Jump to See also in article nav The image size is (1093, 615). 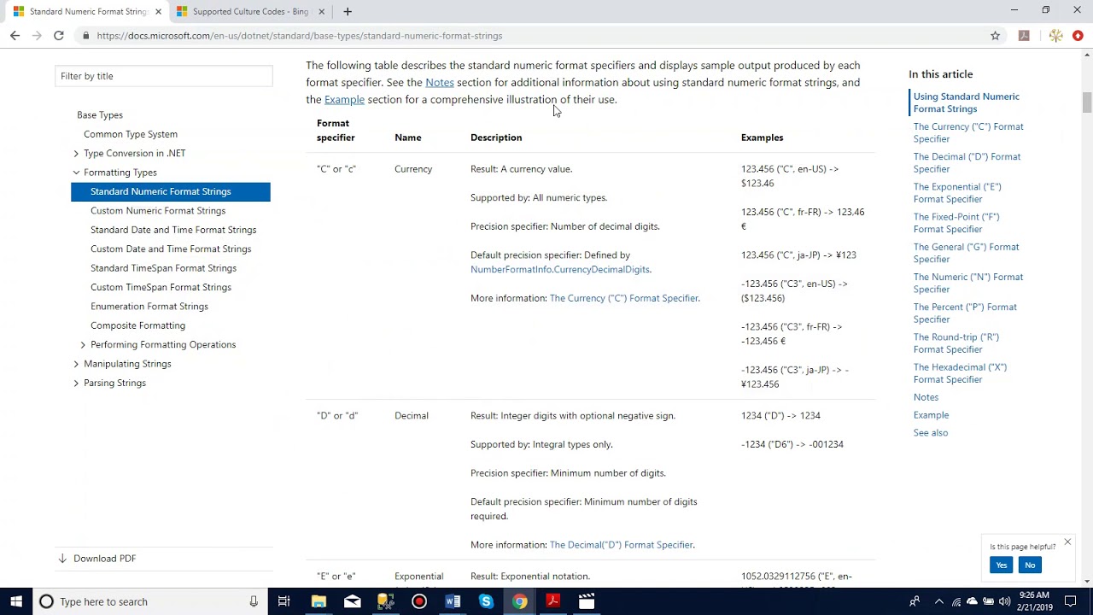(931, 433)
